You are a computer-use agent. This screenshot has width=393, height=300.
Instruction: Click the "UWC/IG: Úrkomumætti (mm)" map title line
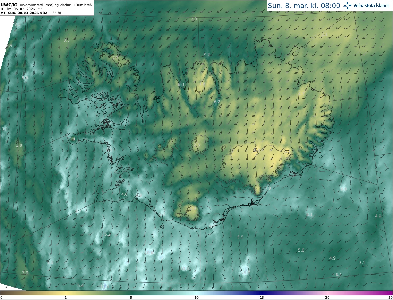coord(46,5)
